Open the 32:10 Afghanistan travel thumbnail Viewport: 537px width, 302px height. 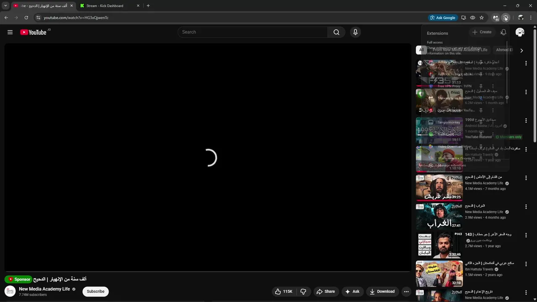point(439,274)
